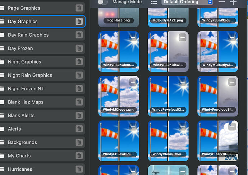
Task: Open the Day Rain Graphics folder
Action: (42, 35)
